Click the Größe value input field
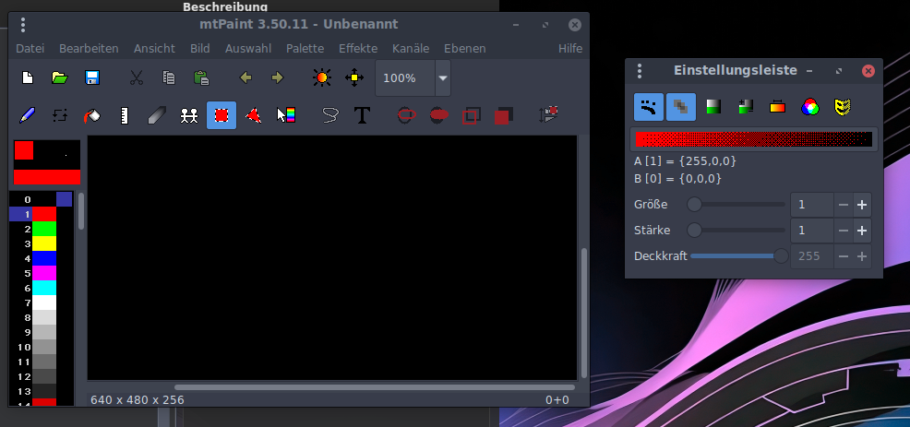 pos(811,205)
